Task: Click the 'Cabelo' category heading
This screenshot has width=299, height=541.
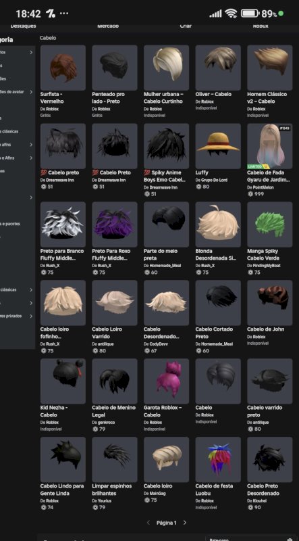Action: pyautogui.click(x=48, y=38)
